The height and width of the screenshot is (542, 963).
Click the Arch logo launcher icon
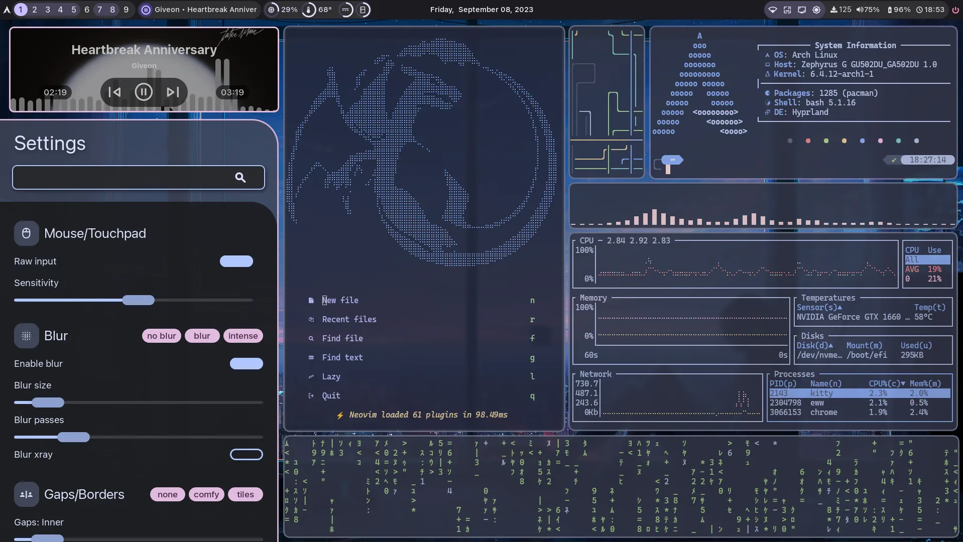pos(7,10)
